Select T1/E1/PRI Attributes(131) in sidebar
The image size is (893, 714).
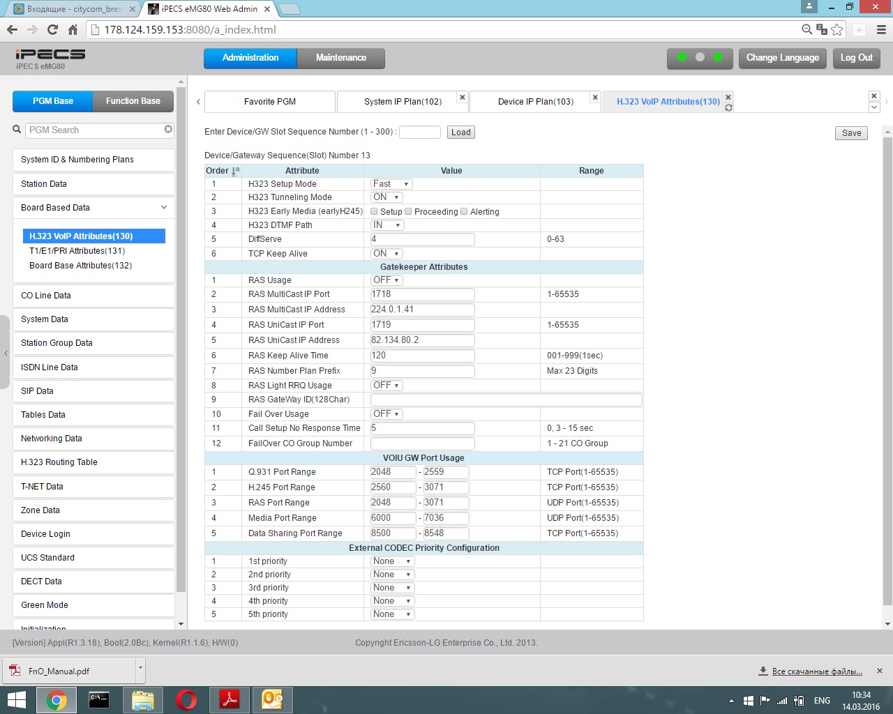[x=77, y=251]
